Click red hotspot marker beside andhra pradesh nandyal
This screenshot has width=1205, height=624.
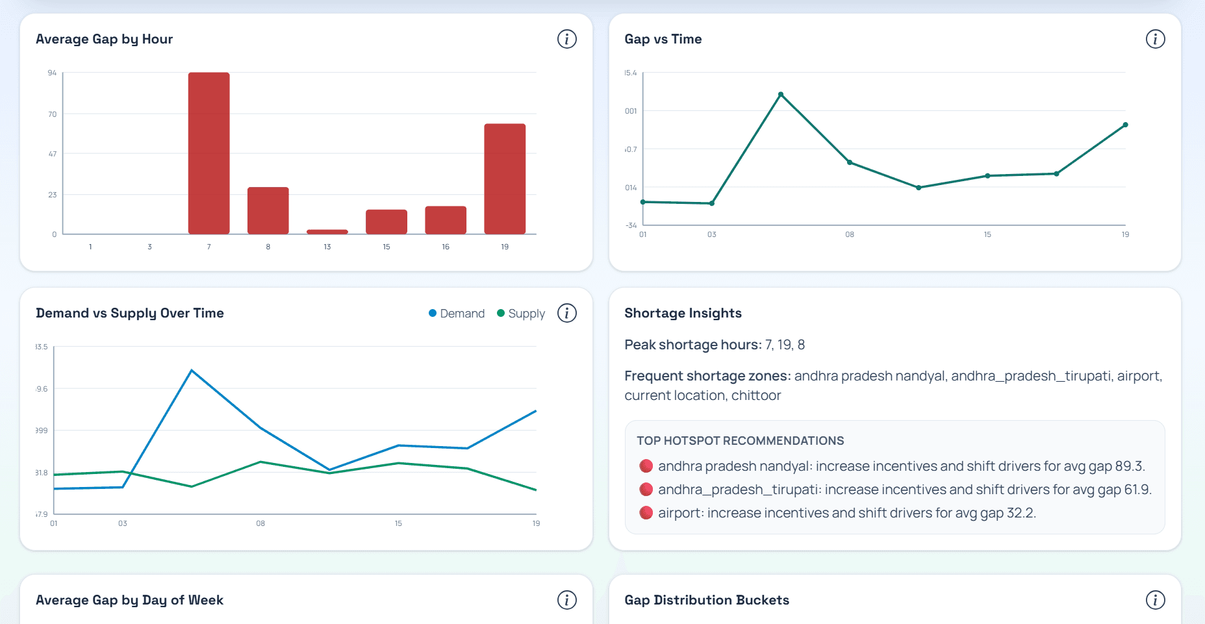pos(646,466)
